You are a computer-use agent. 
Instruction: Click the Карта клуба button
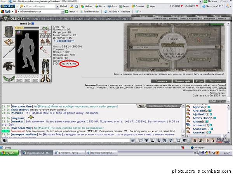click(x=183, y=81)
